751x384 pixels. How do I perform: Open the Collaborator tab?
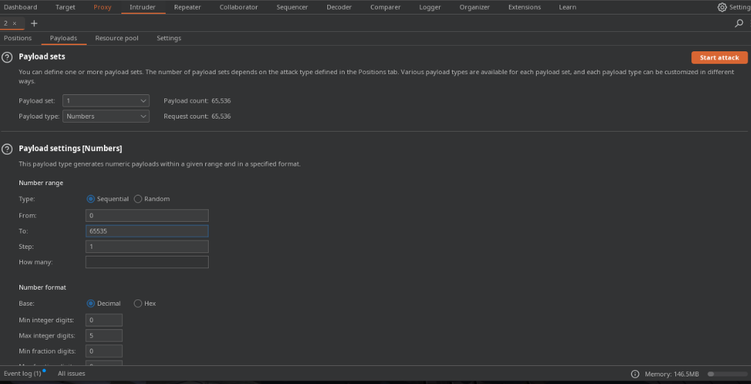(x=239, y=7)
